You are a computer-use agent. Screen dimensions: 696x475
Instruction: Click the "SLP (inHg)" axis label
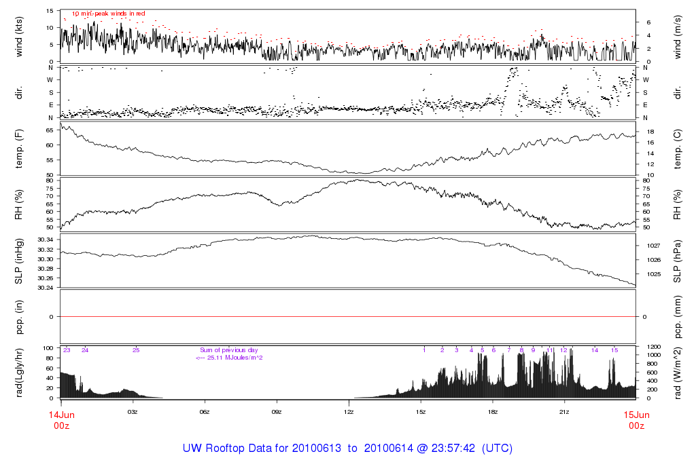pos(18,261)
